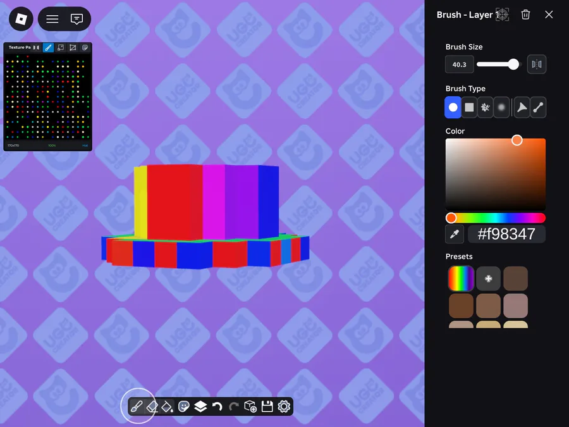Save with the floppy disk icon

[x=267, y=406]
